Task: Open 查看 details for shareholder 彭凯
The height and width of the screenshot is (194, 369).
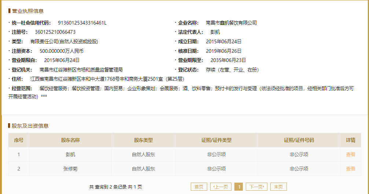Action: click(x=350, y=154)
